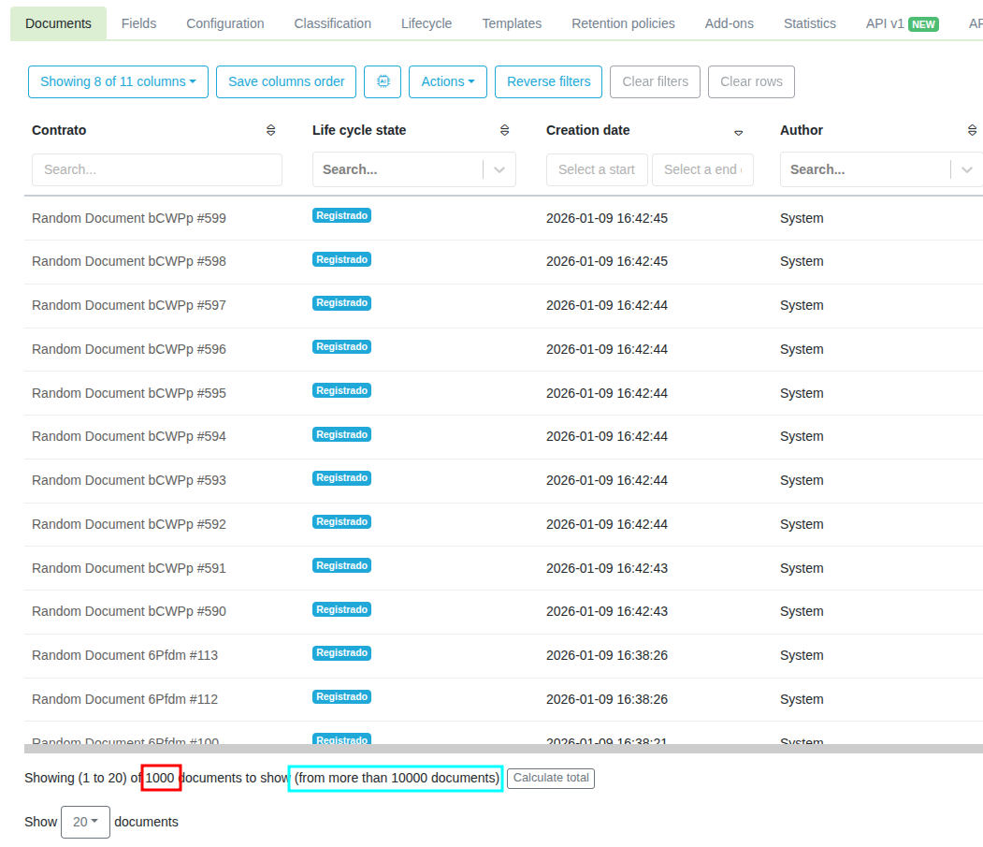Click the Creation date start field
The width and height of the screenshot is (983, 847).
[x=597, y=169]
